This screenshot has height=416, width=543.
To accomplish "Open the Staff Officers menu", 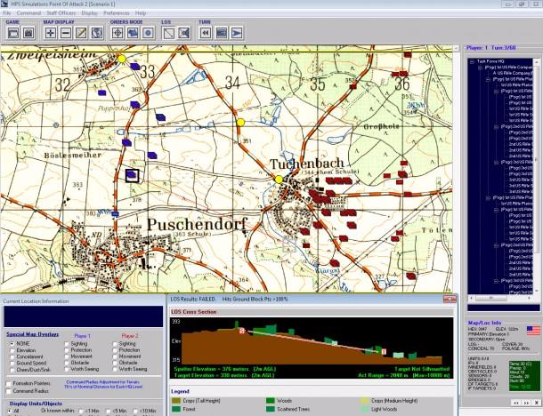I will coord(61,13).
